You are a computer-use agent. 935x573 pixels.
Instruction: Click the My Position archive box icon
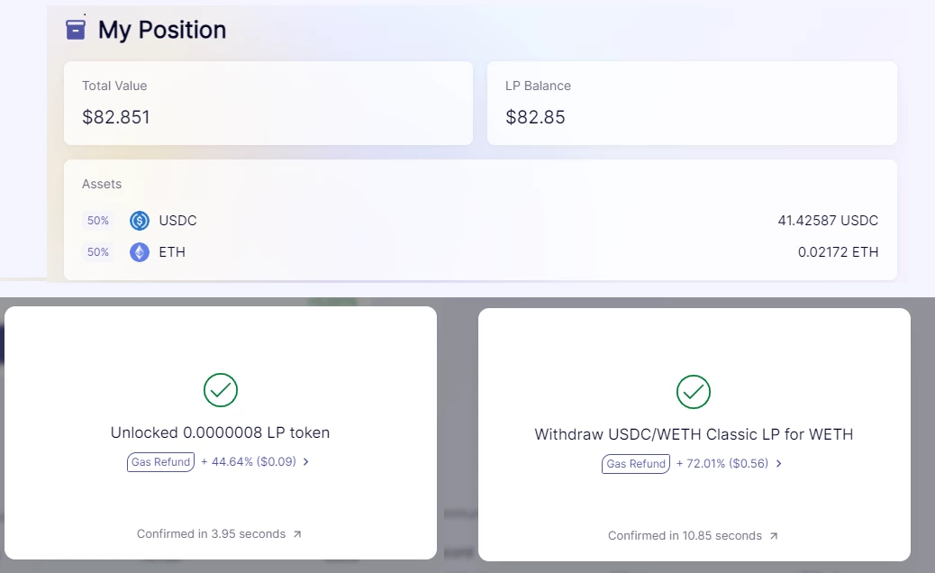(x=75, y=29)
